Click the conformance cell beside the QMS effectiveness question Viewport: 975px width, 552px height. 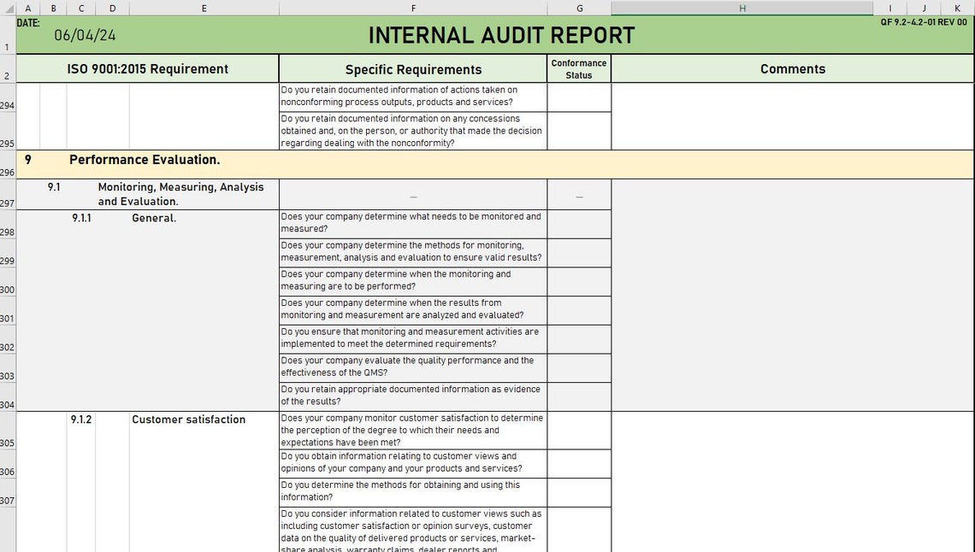[579, 367]
